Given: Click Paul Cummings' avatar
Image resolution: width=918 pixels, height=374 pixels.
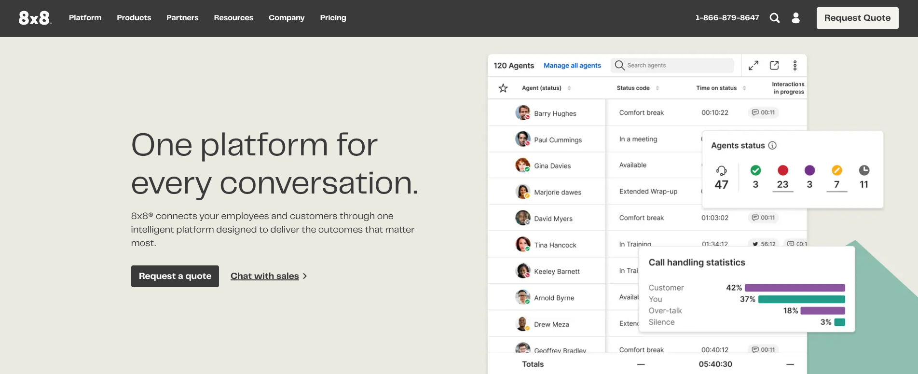Looking at the screenshot, I should 523,139.
